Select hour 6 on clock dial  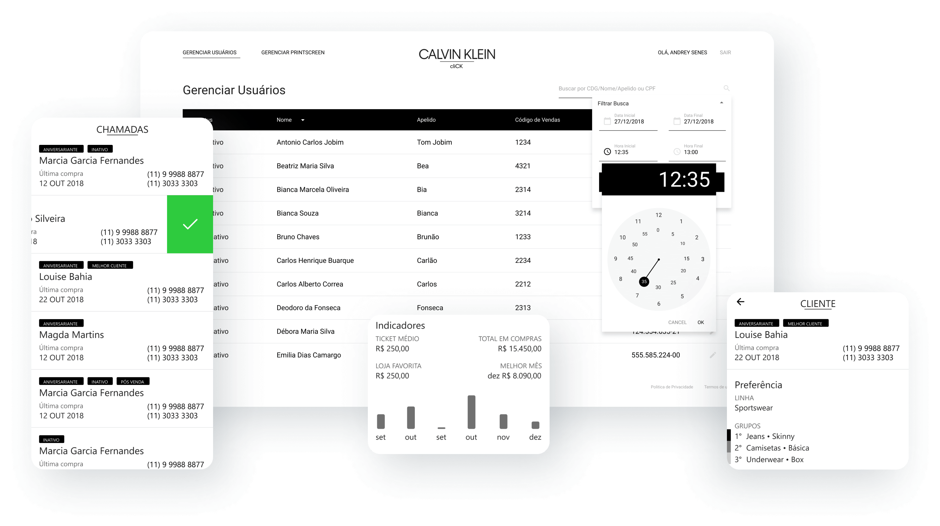(x=659, y=304)
